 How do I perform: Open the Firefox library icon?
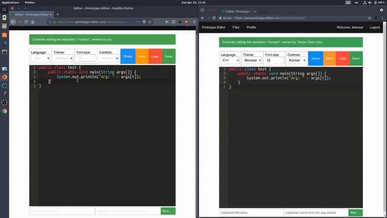tap(167, 22)
